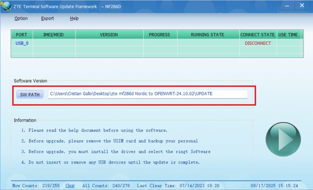313x190 pixels.
Task: Click the PROGRESS column header
Action: tap(159, 35)
